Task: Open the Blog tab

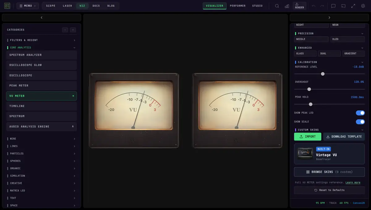Action: coord(111,6)
